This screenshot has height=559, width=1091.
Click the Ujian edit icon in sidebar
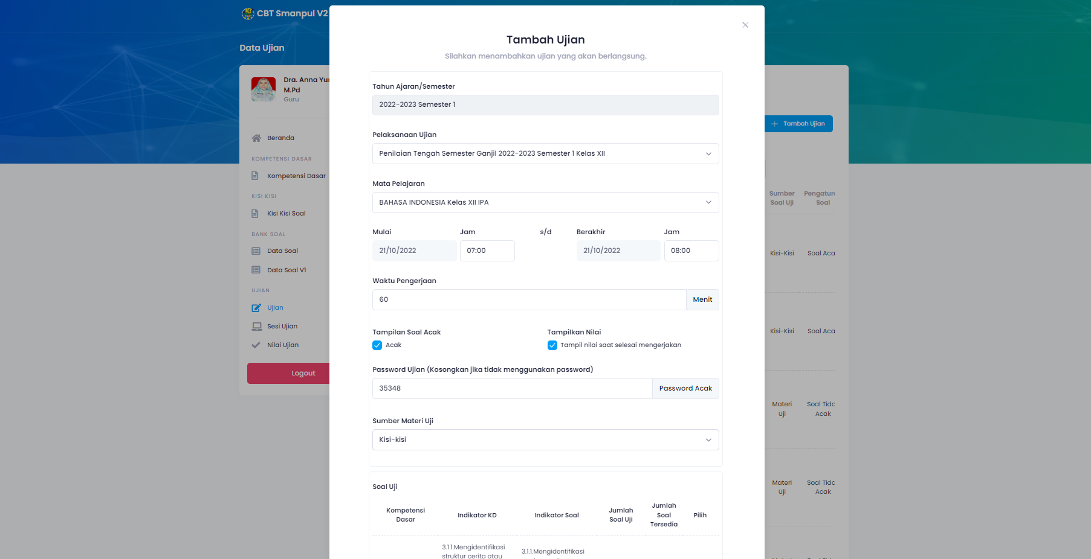[256, 308]
